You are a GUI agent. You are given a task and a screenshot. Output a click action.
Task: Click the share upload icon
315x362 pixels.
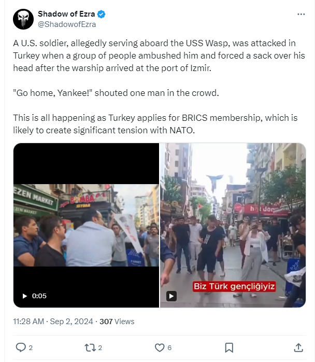click(298, 347)
